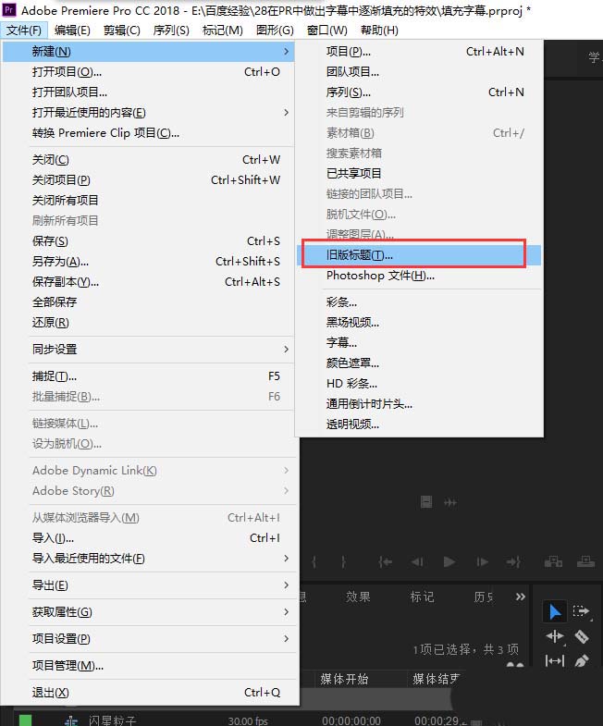Click the Step Back one frame icon
Screen dimensions: 603x726
[x=417, y=561]
